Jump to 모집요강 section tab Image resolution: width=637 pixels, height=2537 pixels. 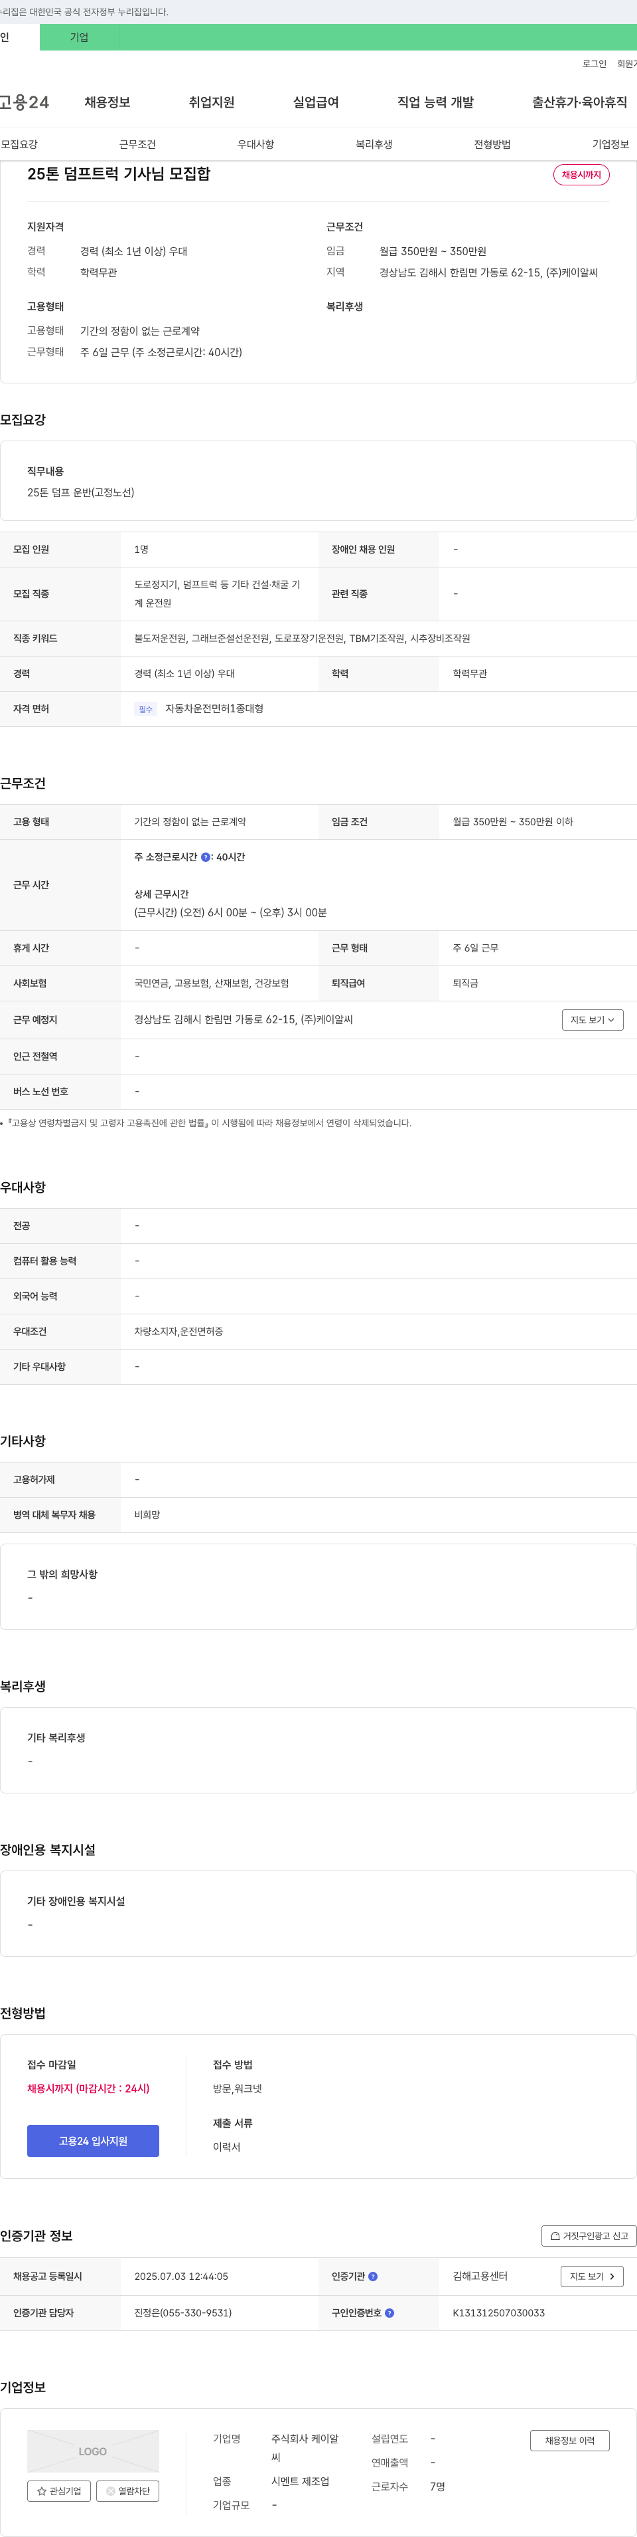tap(20, 145)
